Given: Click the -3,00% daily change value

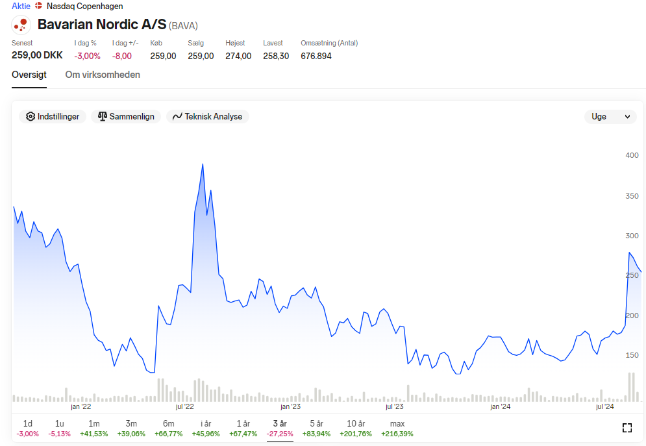Looking at the screenshot, I should pyautogui.click(x=88, y=56).
